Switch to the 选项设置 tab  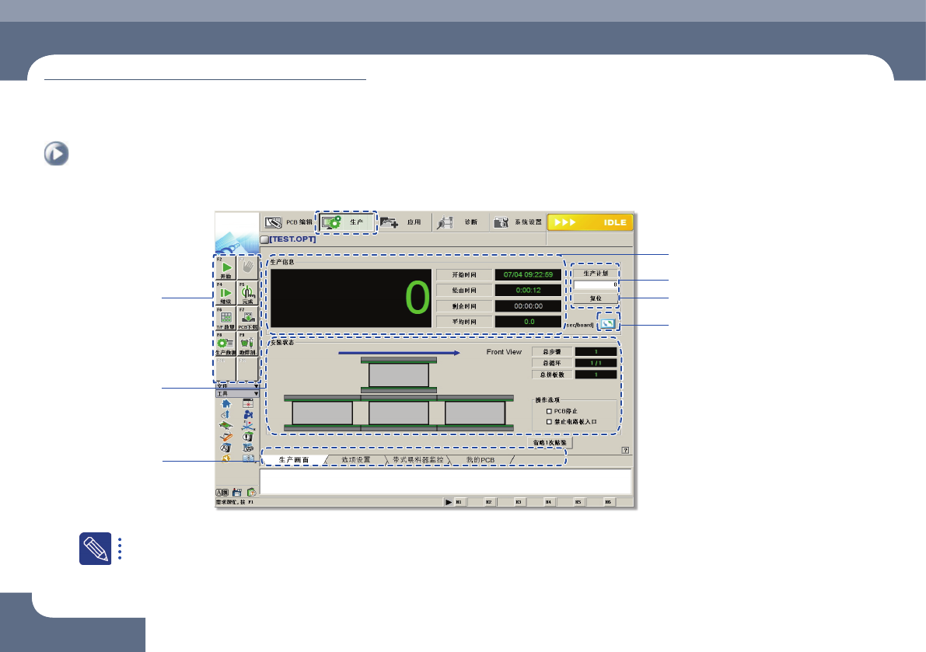(355, 460)
